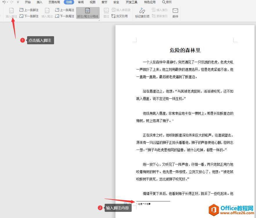Image resolution: width=256 pixels, height=218 pixels.
Task: Click 更新索引 (update index)
Action: (160, 16)
